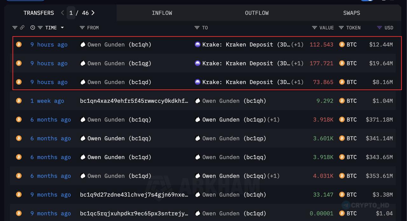Open the SWAPS tab
407x221 pixels.
point(351,13)
